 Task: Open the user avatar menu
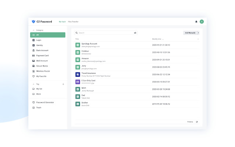(202, 22)
